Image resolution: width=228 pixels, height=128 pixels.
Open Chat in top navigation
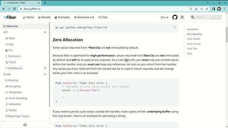click(103, 17)
